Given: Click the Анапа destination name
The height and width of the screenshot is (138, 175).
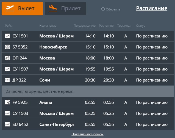Looking at the screenshot, I should (46, 102).
